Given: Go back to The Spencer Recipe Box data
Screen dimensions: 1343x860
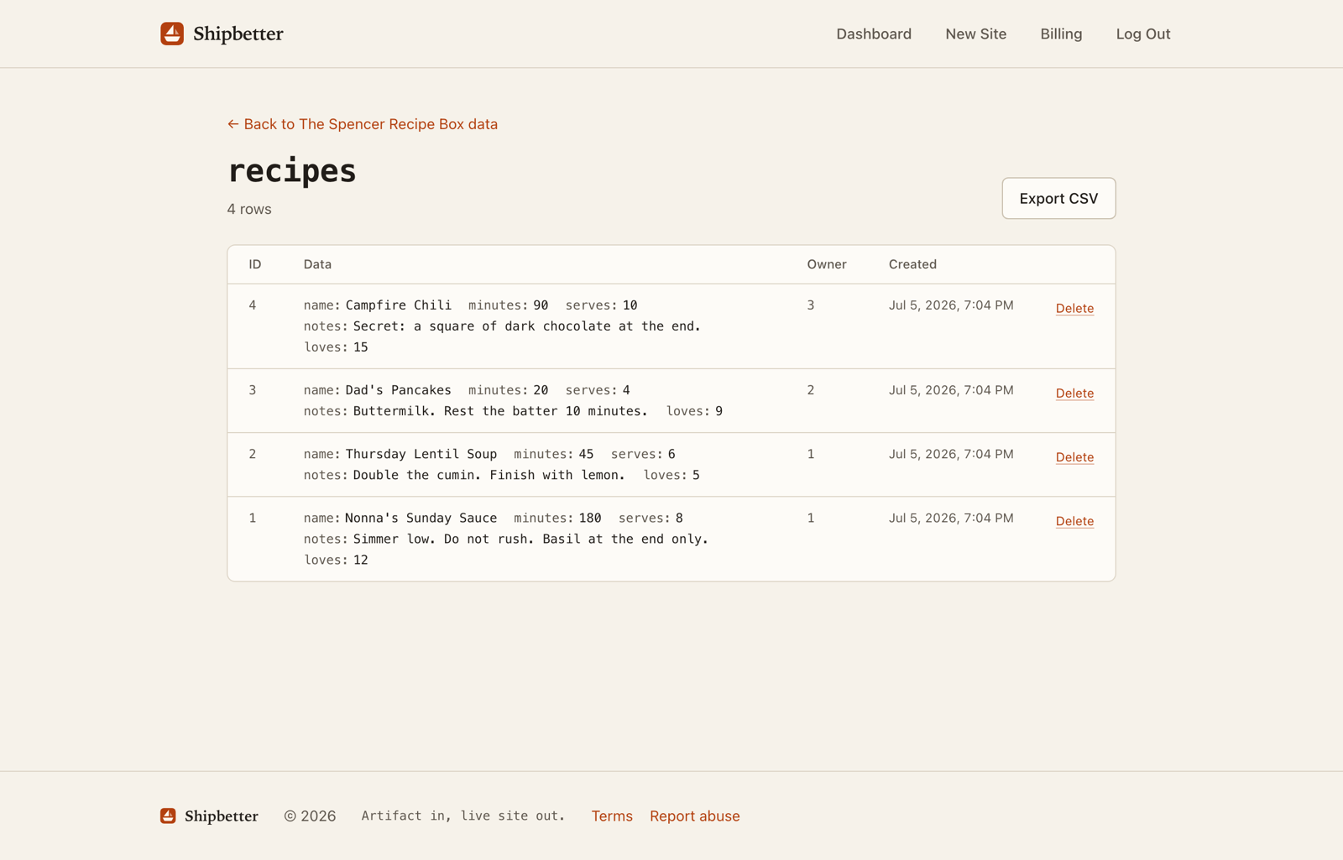Looking at the screenshot, I should (363, 124).
